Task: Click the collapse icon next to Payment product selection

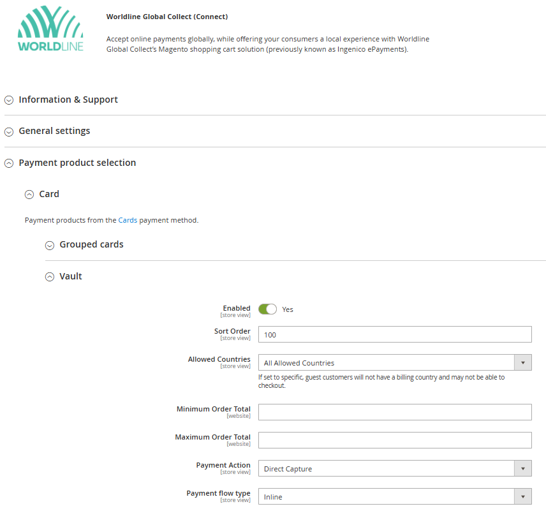Action: click(9, 163)
